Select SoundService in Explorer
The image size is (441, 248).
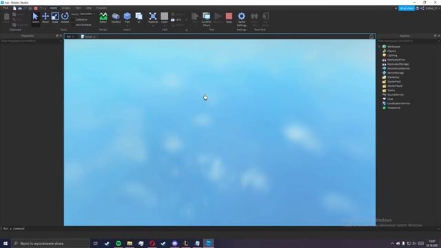pyautogui.click(x=396, y=95)
